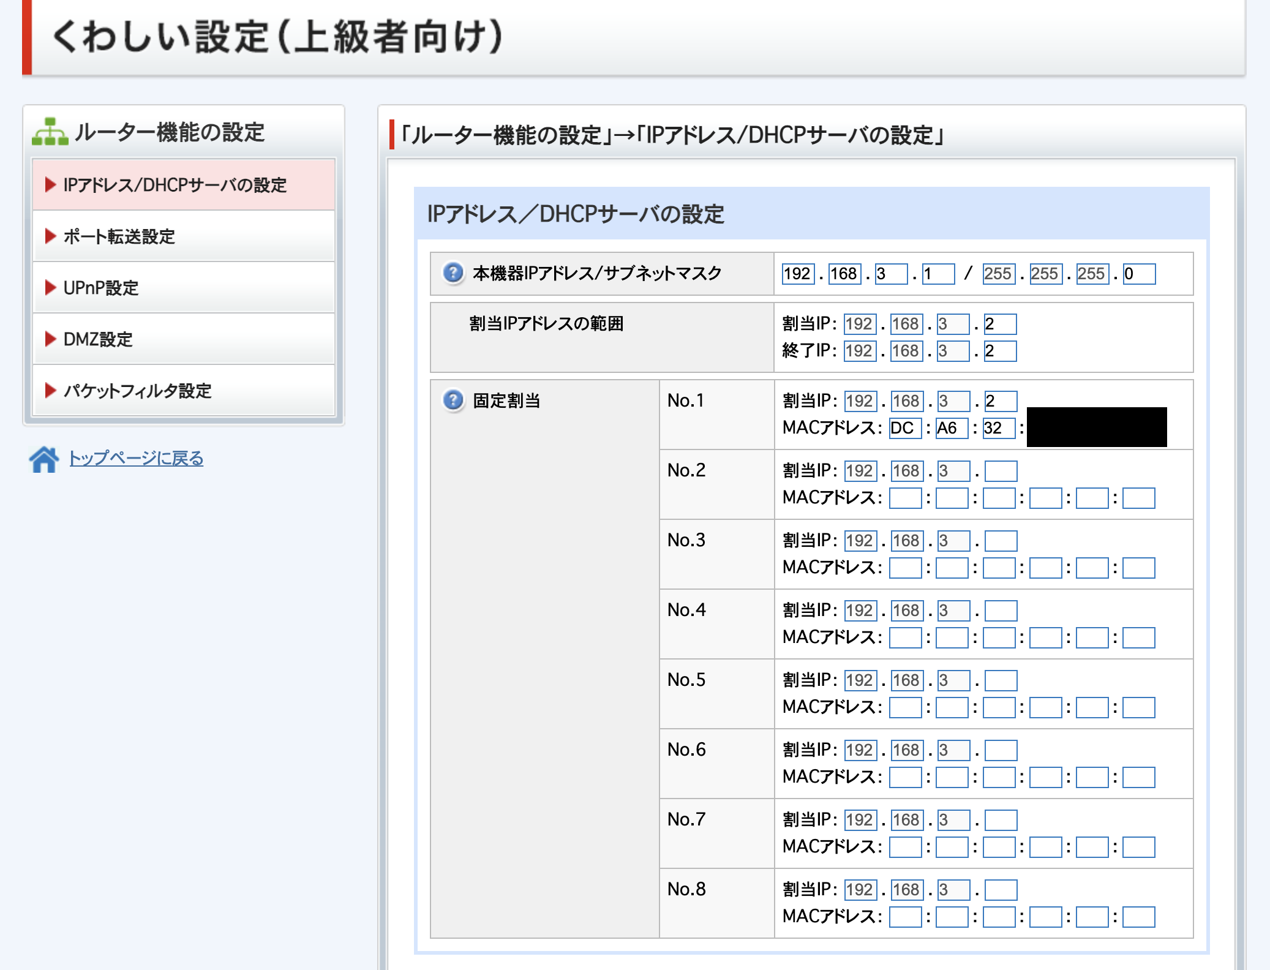Go to ポート転送設定 page
1270x970 pixels.
pos(119,236)
